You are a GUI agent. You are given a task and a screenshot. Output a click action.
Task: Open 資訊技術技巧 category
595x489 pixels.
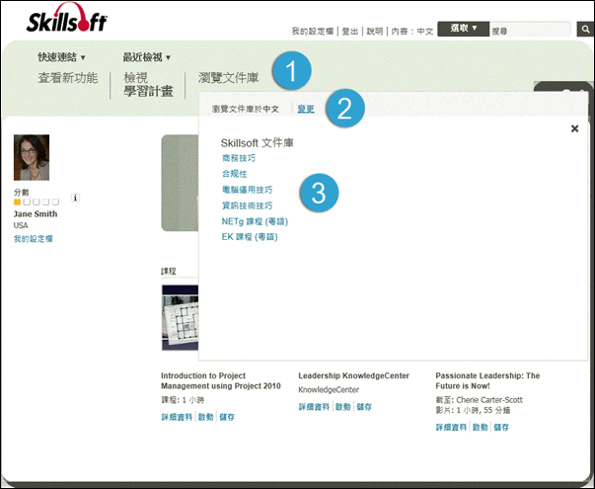247,205
